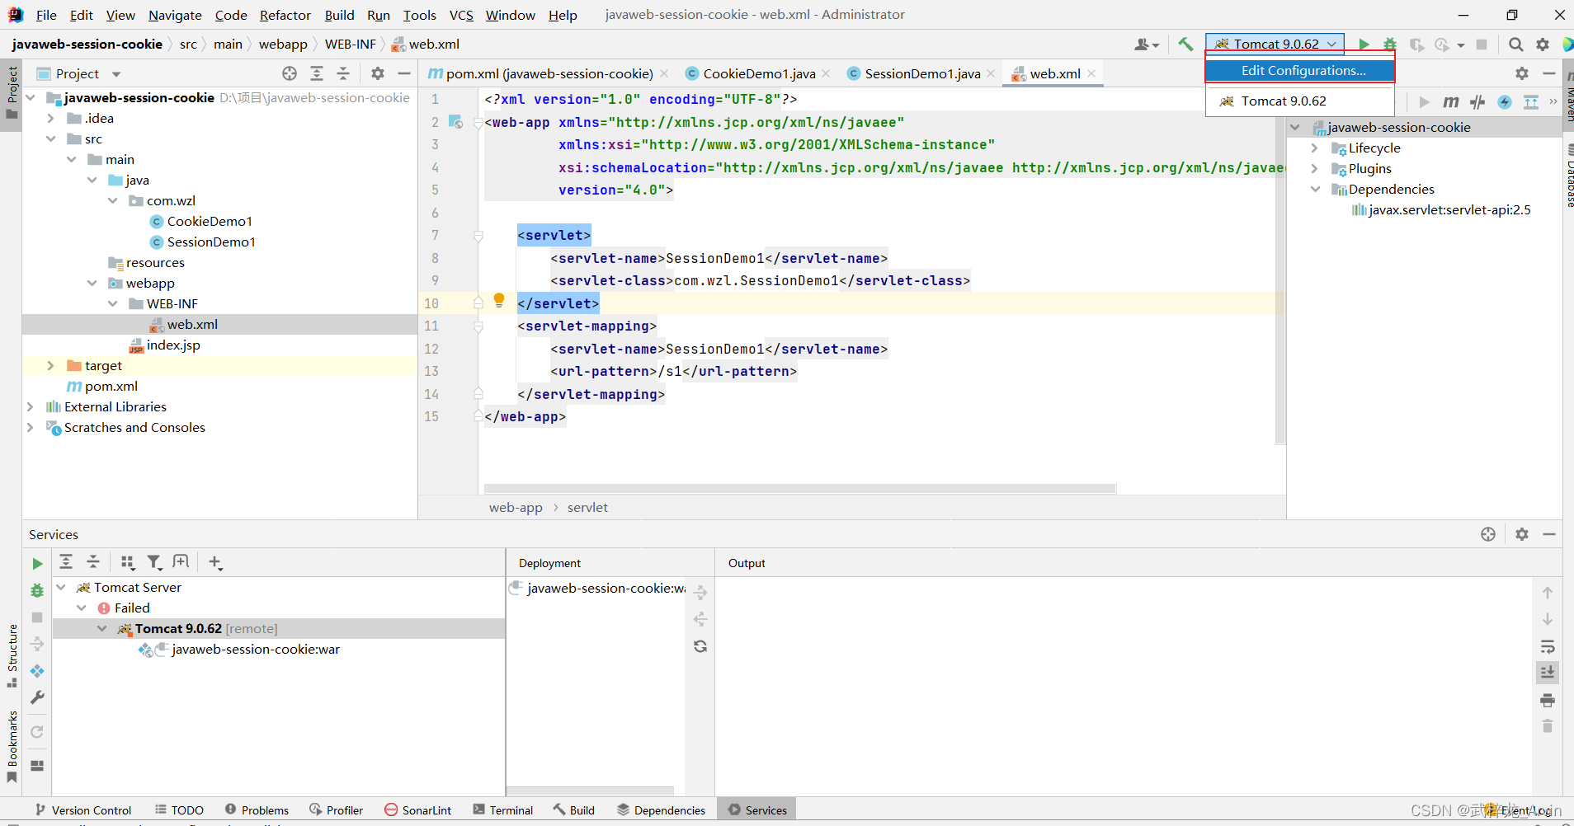
Task: Select Edit Configurations... menu entry
Action: [1300, 71]
